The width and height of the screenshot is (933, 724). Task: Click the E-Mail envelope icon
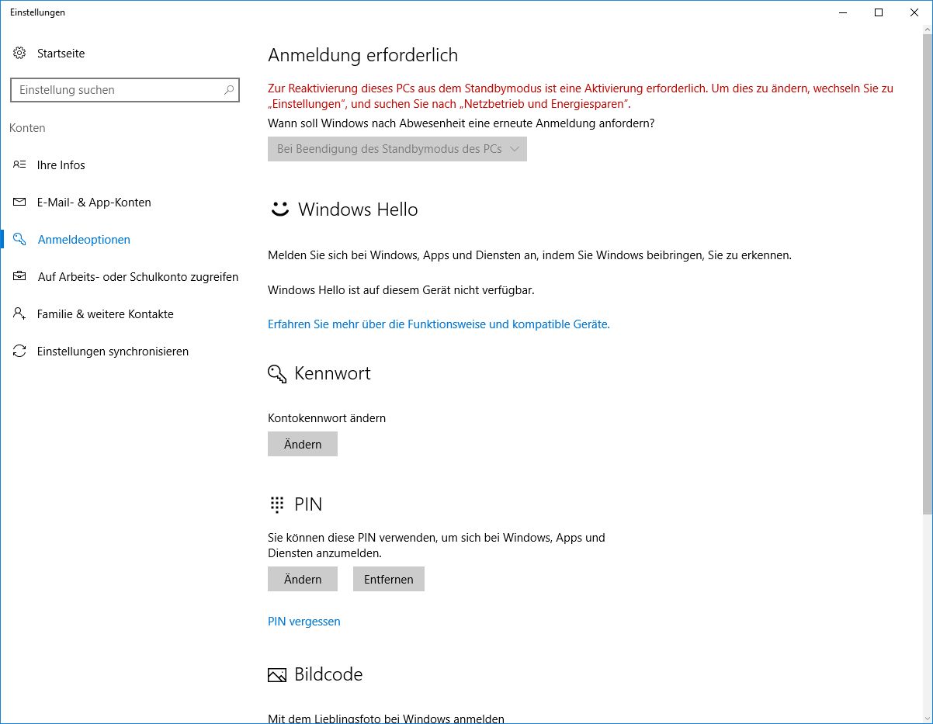19,203
